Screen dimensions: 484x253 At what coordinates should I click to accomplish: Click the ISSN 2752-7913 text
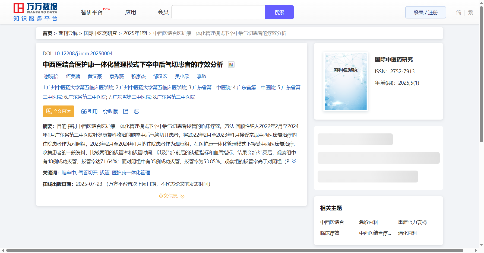coord(395,71)
